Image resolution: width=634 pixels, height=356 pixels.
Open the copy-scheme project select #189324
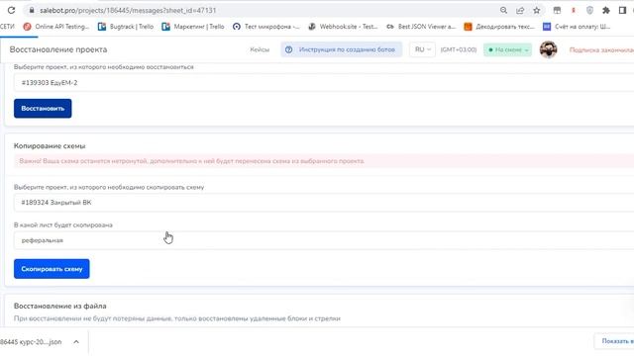(x=324, y=203)
